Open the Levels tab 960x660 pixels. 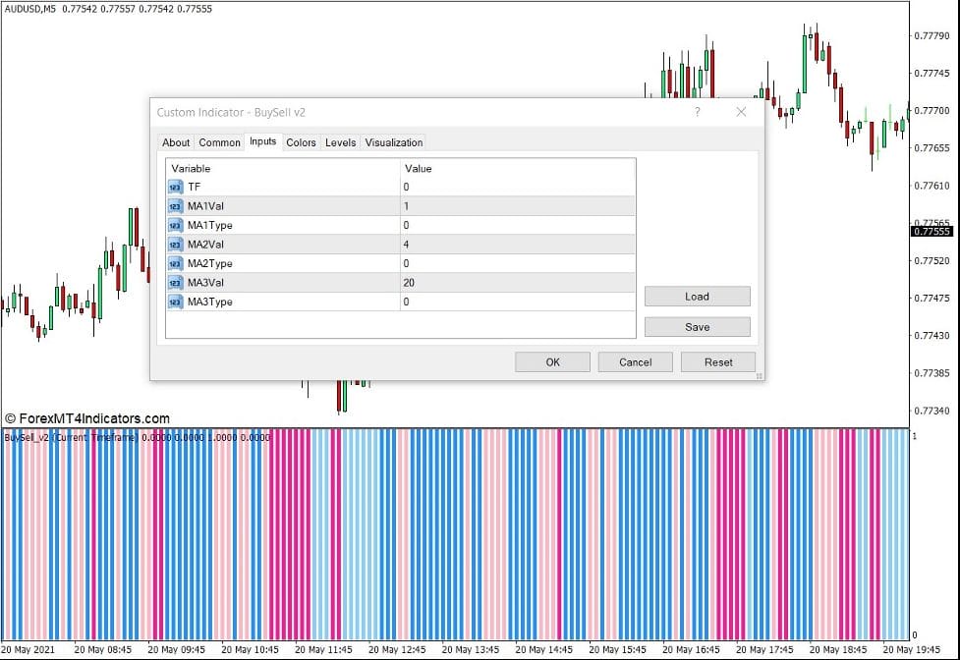339,142
